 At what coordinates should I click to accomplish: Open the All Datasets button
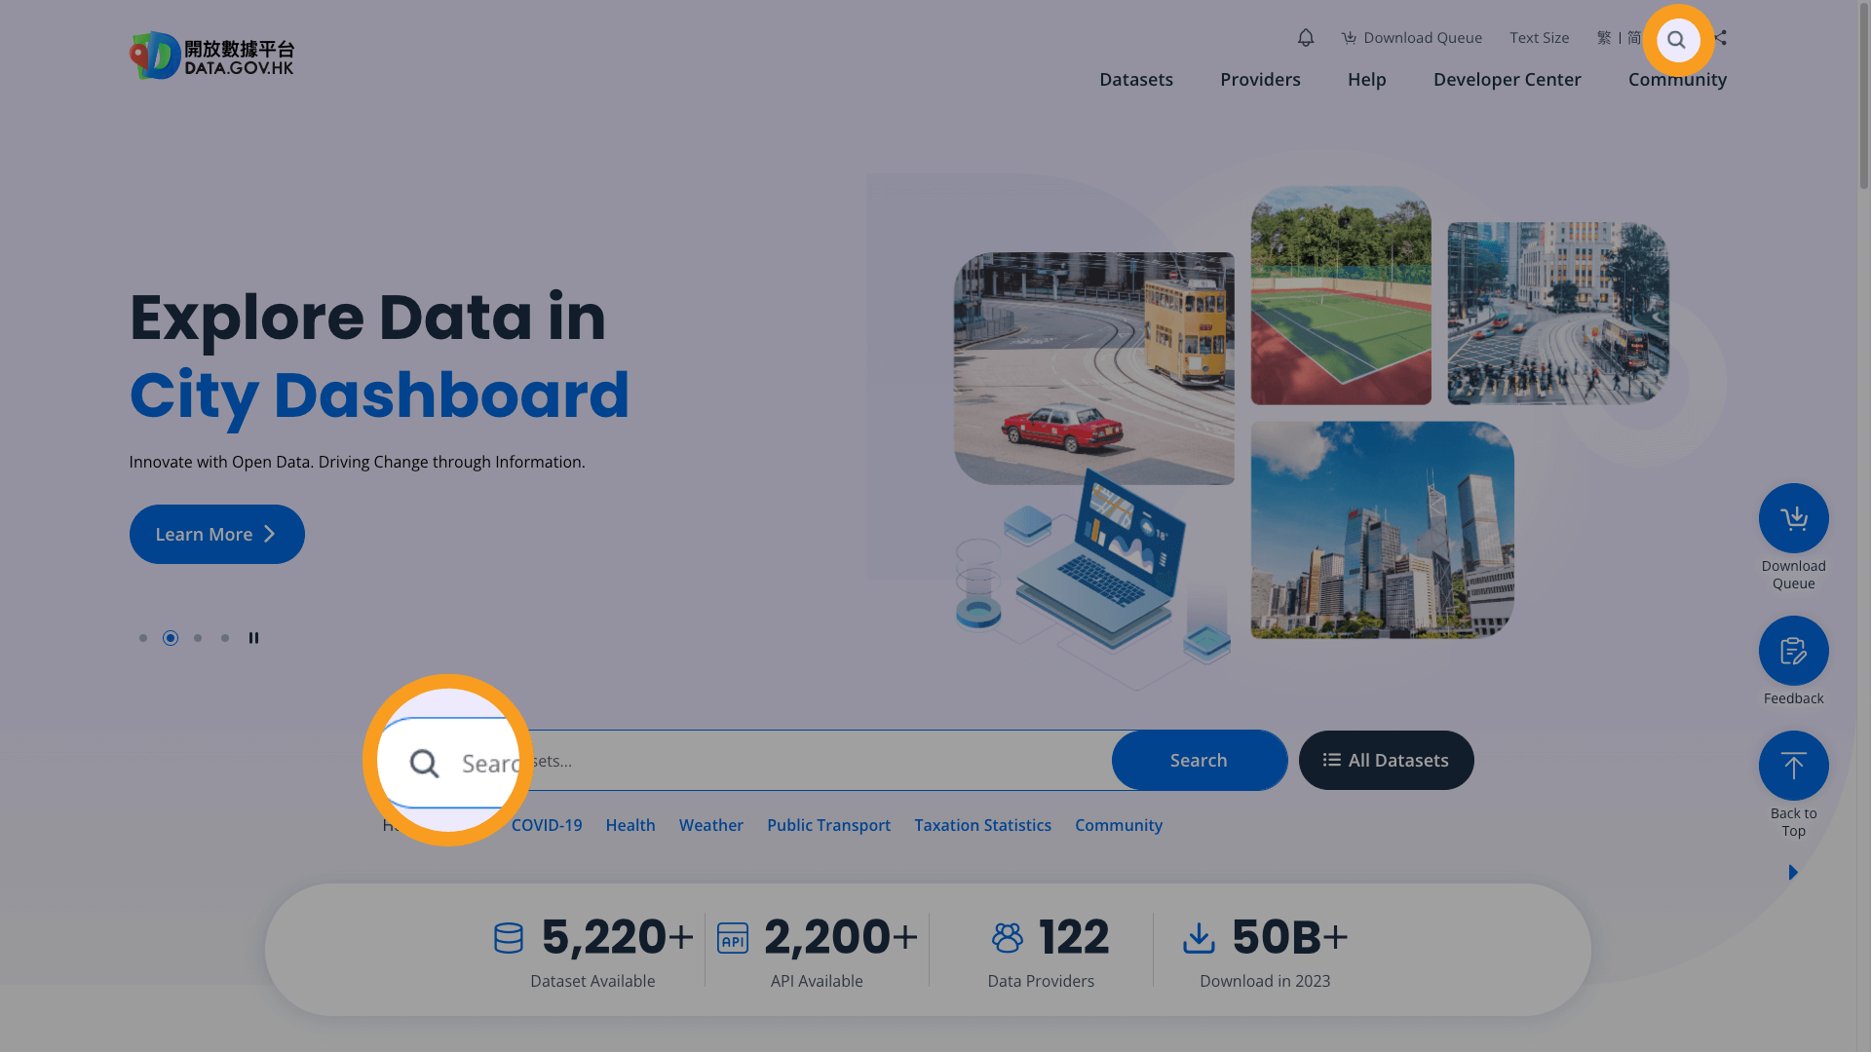tap(1386, 761)
